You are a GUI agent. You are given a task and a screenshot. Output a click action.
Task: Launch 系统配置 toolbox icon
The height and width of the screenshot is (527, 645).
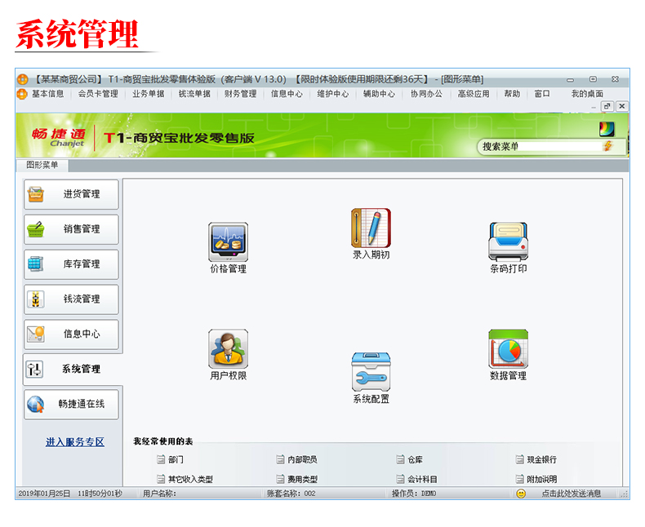pos(371,373)
